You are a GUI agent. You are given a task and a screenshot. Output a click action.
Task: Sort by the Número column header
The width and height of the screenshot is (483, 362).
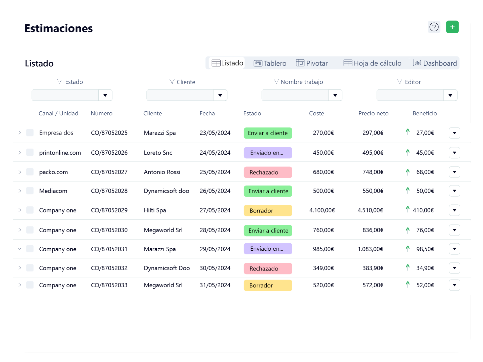(x=102, y=113)
